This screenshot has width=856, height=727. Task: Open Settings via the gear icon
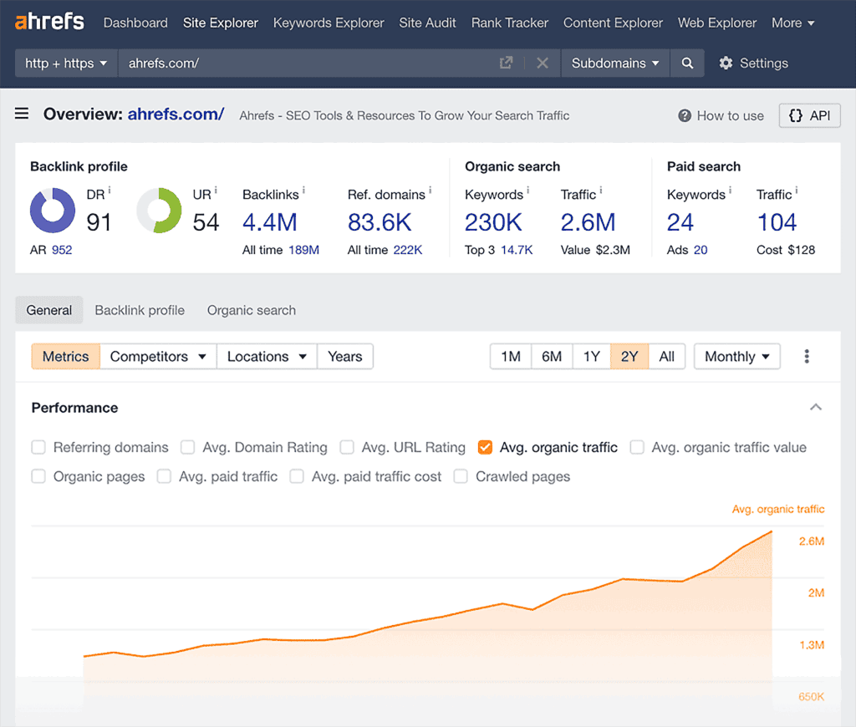click(x=726, y=63)
